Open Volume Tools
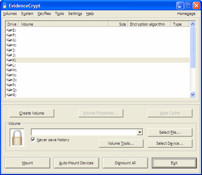This screenshot has width=202, height=175. [x=121, y=143]
